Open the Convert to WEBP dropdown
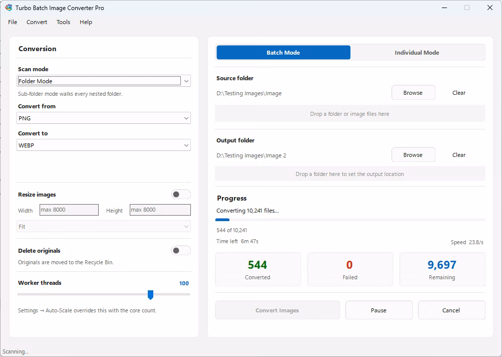This screenshot has width=502, height=357. coord(103,145)
